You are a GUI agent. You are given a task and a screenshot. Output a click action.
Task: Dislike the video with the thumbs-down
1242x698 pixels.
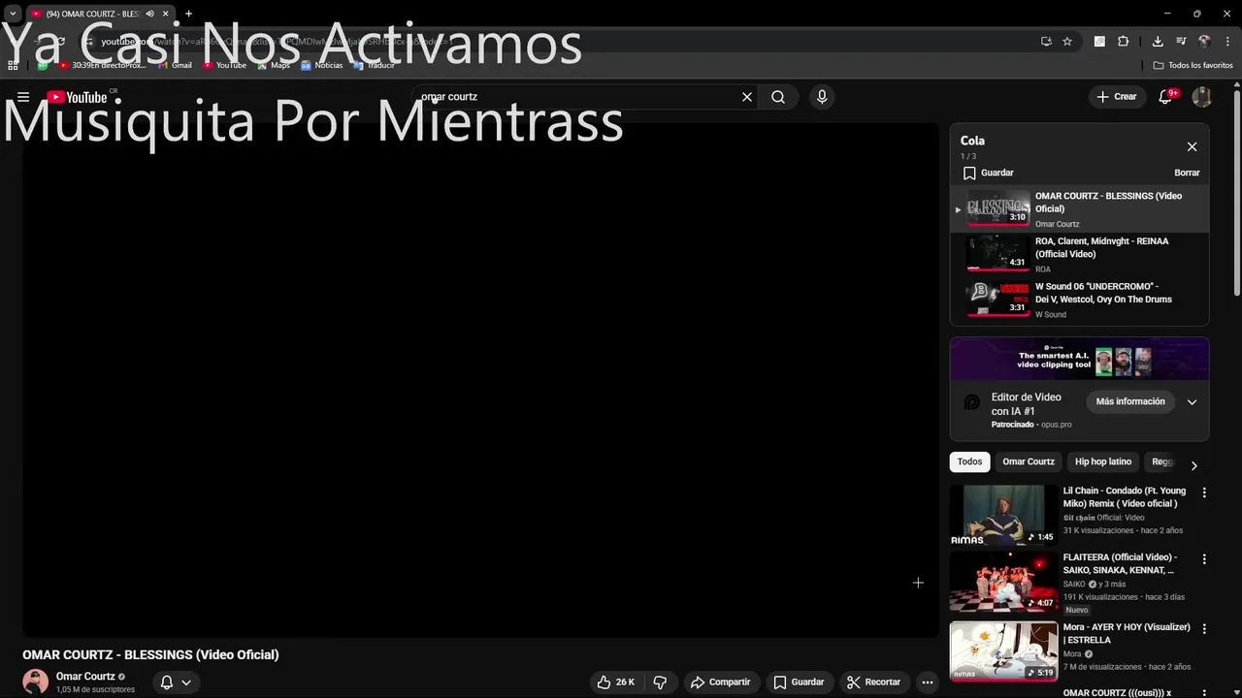pos(660,682)
